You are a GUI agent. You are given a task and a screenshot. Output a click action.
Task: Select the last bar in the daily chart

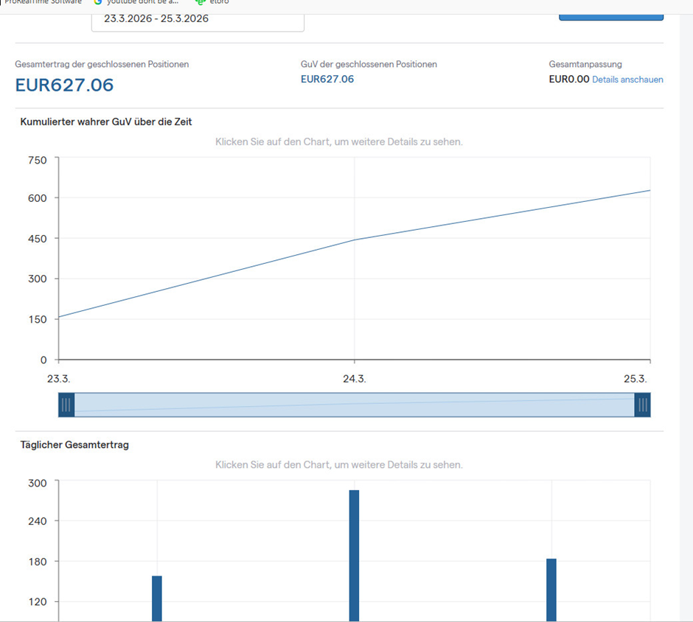coord(551,590)
